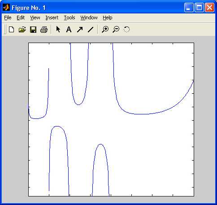
Task: Expand the Insert menu
Action: coord(52,17)
